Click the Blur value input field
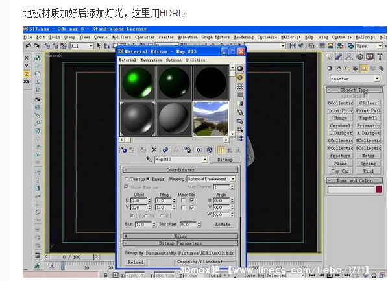This screenshot has height=281, width=388. click(144, 225)
